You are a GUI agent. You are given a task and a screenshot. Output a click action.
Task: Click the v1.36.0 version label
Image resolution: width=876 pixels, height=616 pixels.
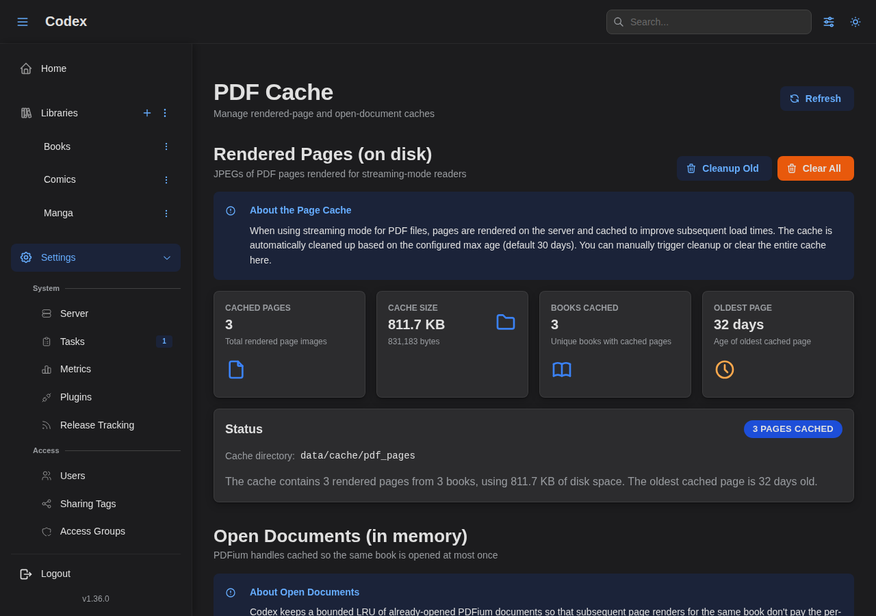[96, 599]
